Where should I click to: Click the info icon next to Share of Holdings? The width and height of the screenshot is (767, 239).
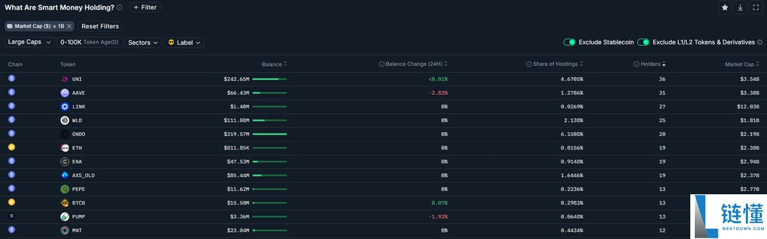click(x=529, y=65)
